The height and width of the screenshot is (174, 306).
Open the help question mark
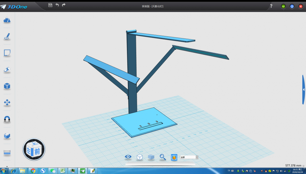click(x=271, y=6)
